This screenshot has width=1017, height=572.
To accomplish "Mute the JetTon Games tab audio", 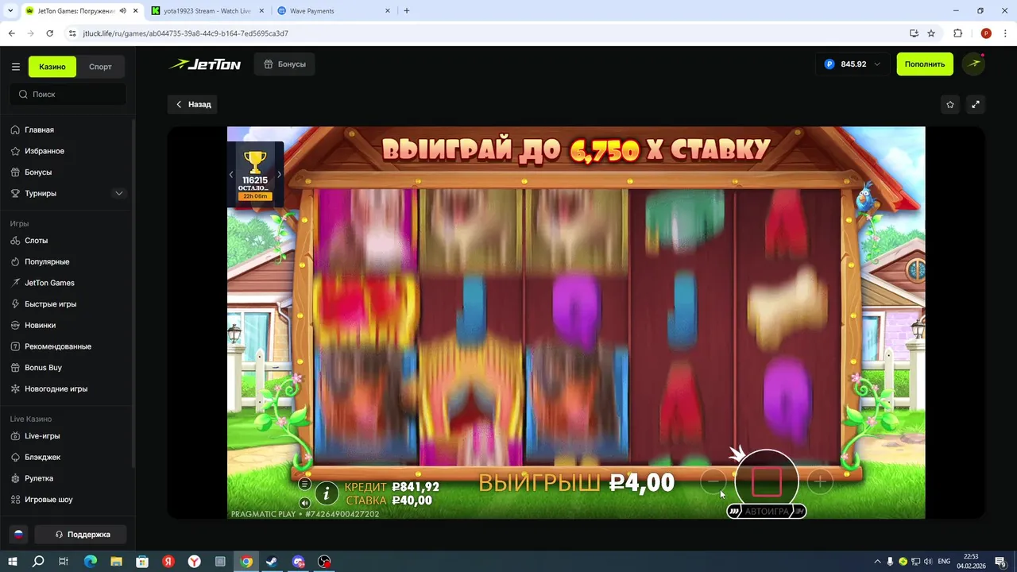I will [122, 11].
